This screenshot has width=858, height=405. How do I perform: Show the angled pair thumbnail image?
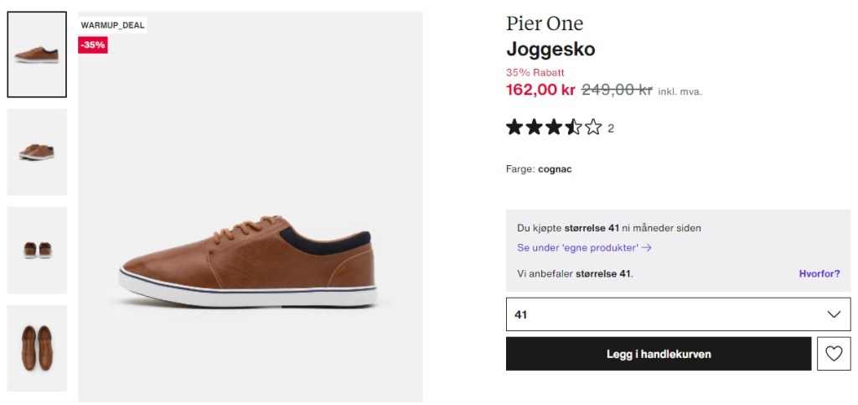(x=37, y=152)
